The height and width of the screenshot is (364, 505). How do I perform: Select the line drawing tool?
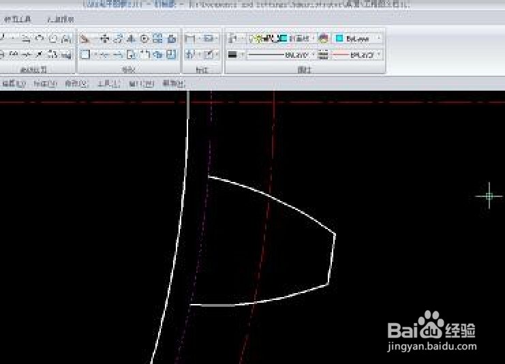pyautogui.click(x=3, y=39)
